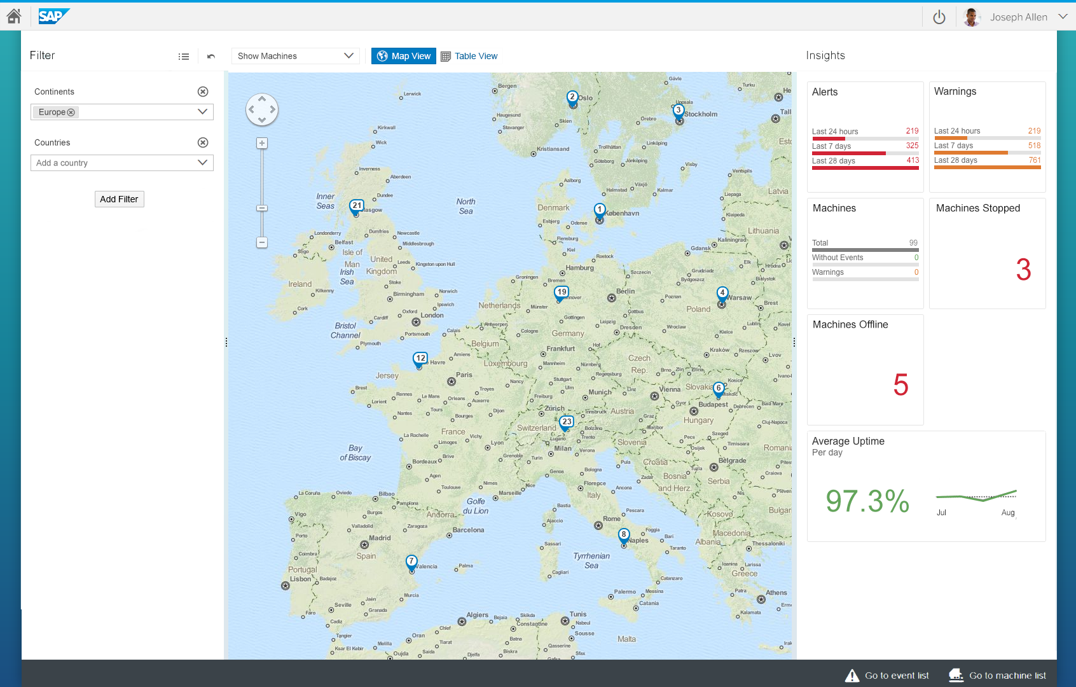Click the left panel splitter handle
The height and width of the screenshot is (687, 1076).
pyautogui.click(x=226, y=342)
